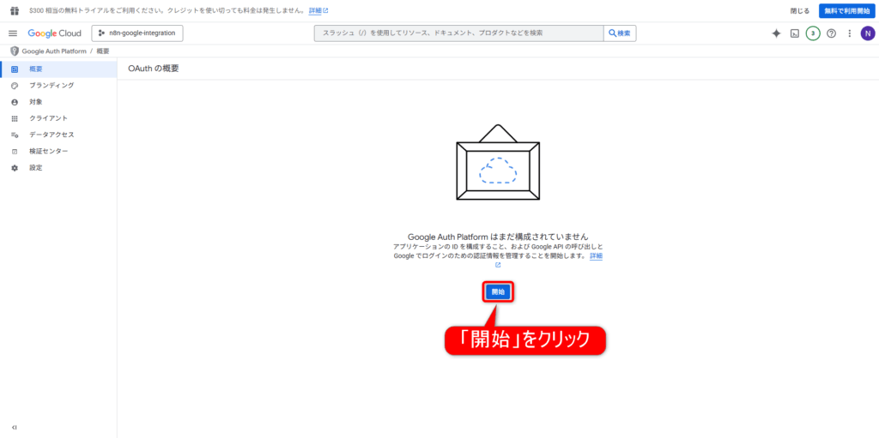The width and height of the screenshot is (879, 438).
Task: Click the Gemini AI sparkle icon
Action: (x=776, y=33)
